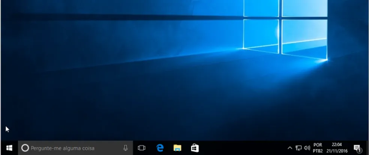Open the Windows Store app

[195, 148]
